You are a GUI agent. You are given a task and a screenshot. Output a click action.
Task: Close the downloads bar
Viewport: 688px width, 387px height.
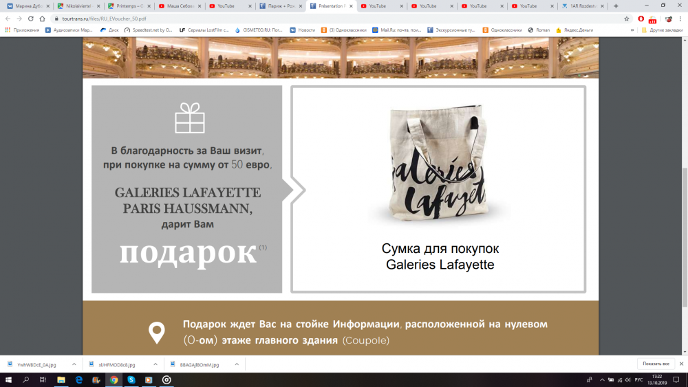680,364
